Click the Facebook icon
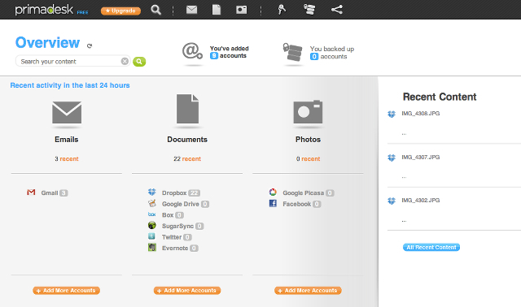 click(273, 203)
